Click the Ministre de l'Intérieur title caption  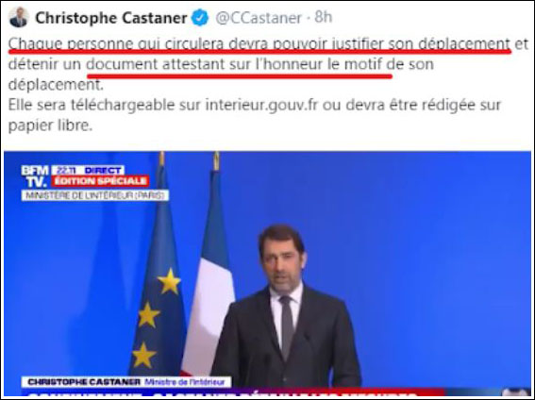[x=185, y=381]
